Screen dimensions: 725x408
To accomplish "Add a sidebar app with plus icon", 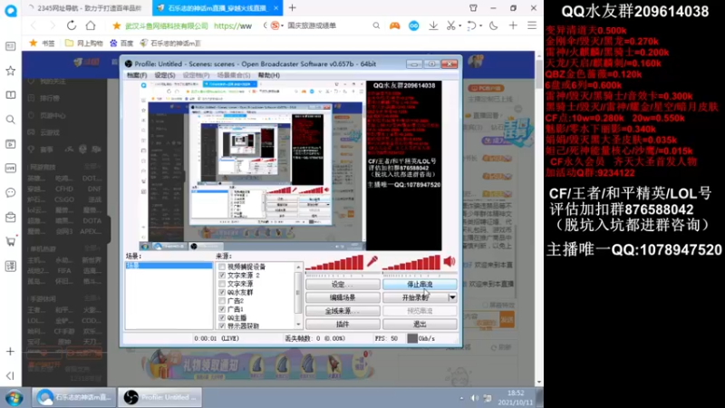I will click(10, 352).
